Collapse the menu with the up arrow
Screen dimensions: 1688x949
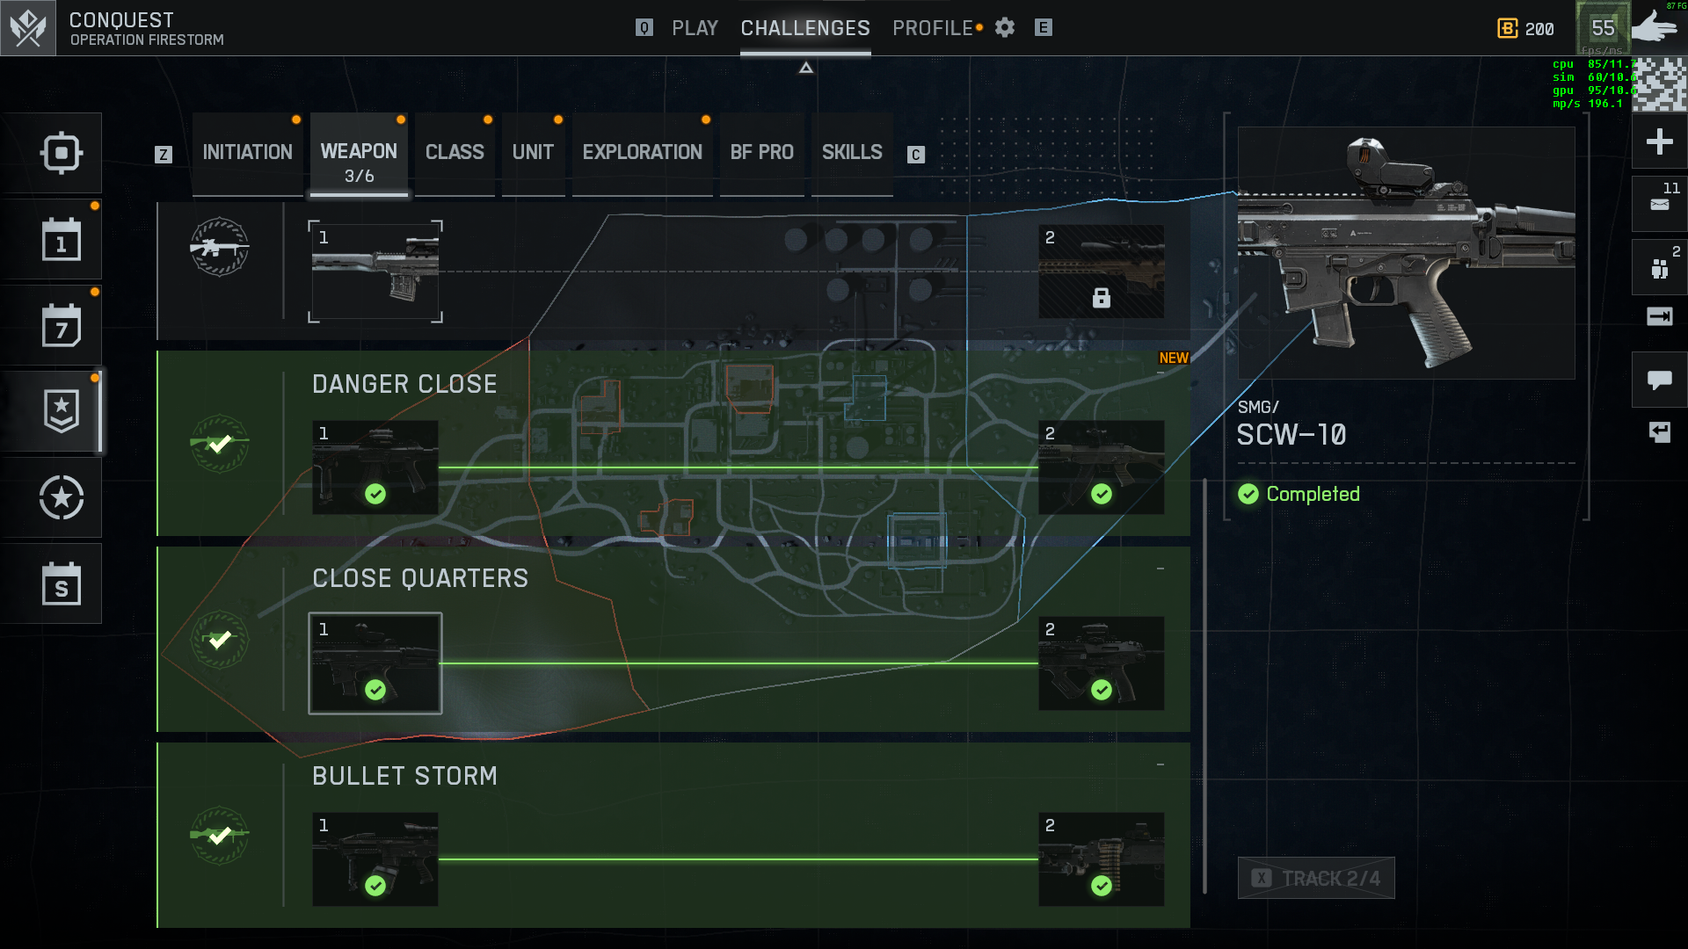click(x=805, y=68)
